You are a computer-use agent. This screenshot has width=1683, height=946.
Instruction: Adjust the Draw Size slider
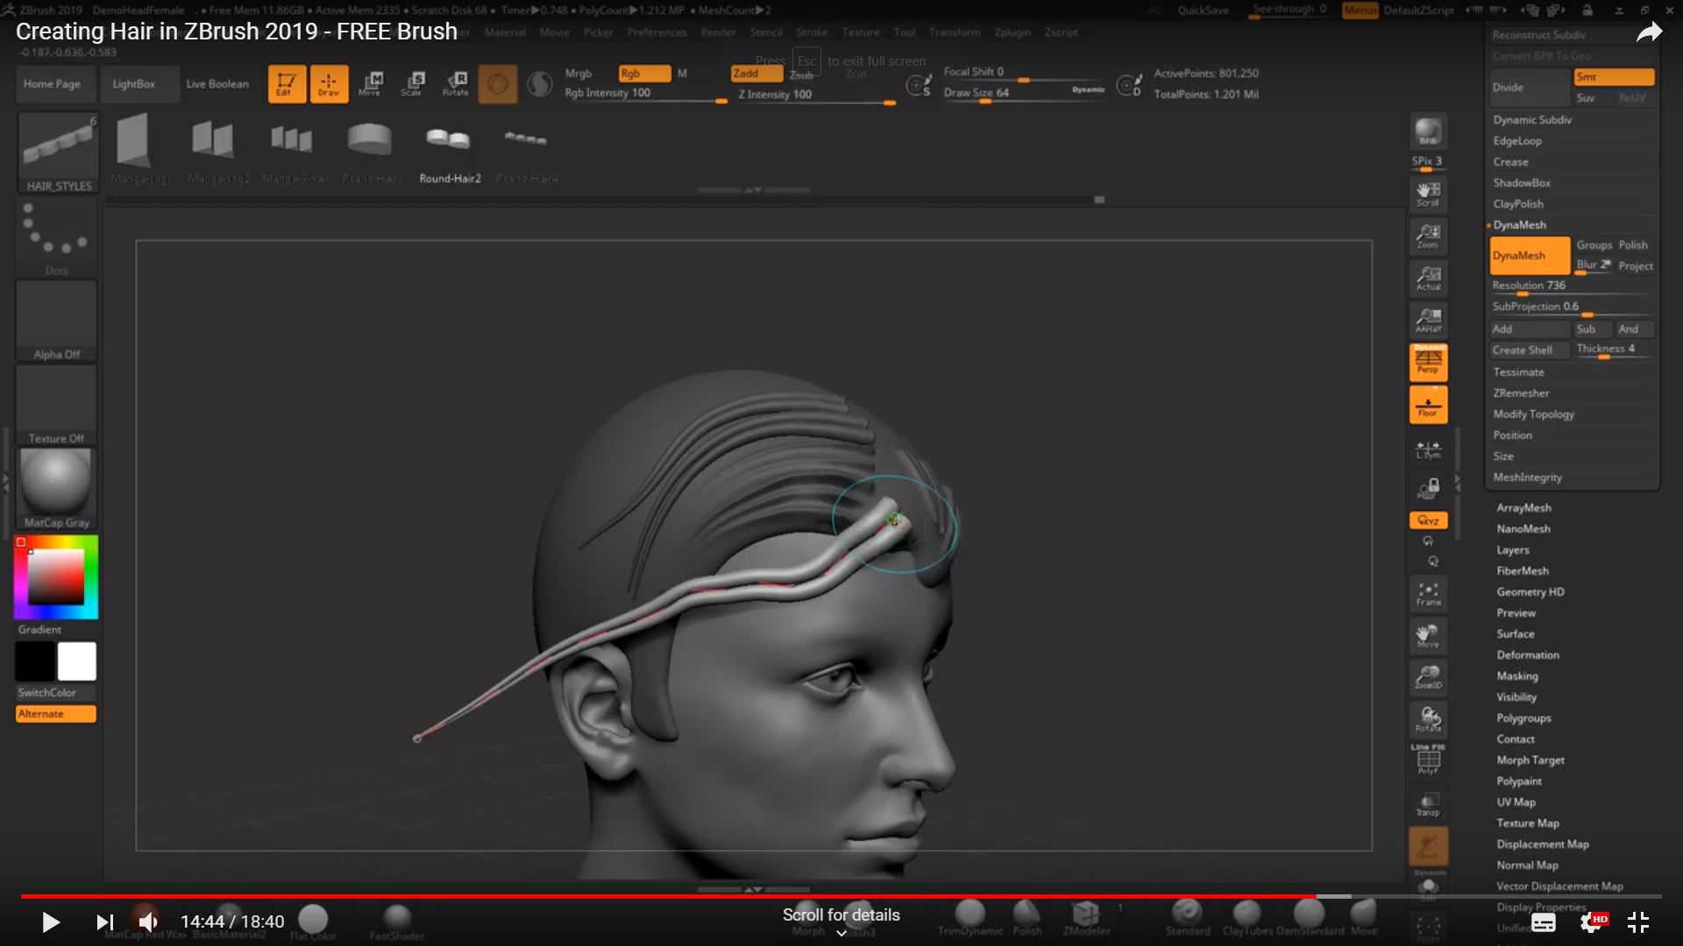click(1024, 93)
